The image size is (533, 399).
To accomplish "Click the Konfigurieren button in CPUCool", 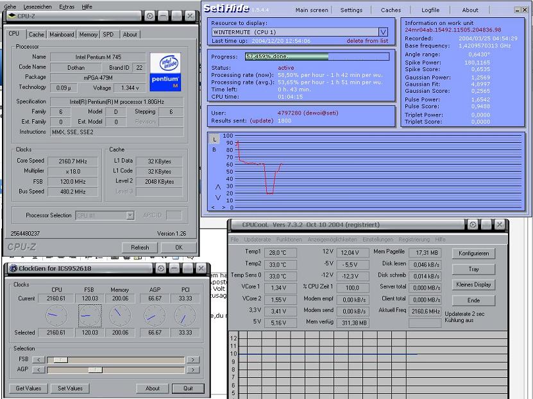I will coord(473,254).
